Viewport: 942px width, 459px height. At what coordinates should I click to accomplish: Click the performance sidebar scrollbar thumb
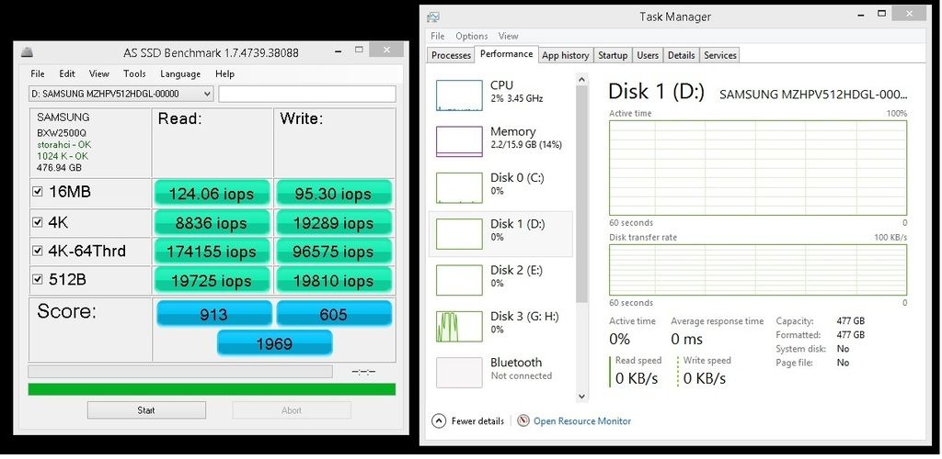[581, 194]
